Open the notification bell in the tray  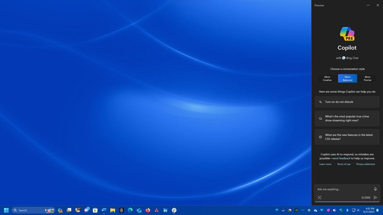[377, 210]
